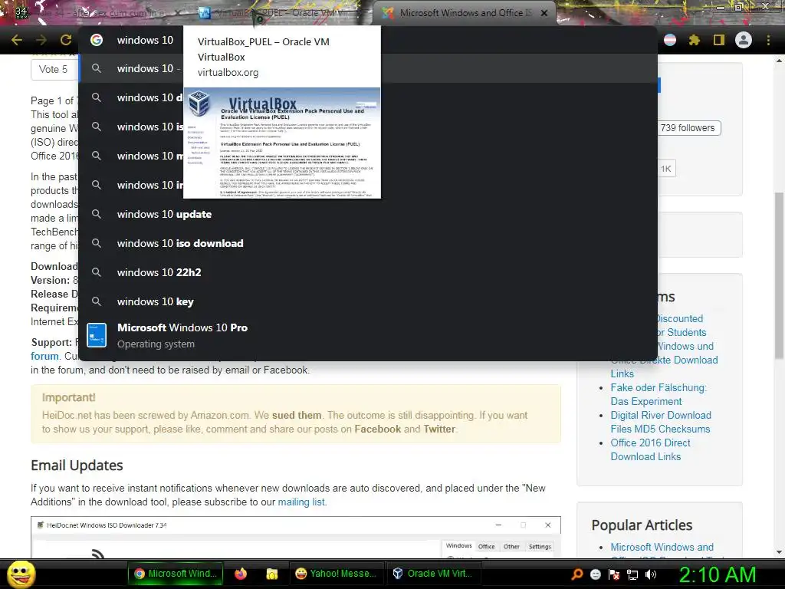Open the speaker volume tray icon
This screenshot has height=589, width=785.
tap(651, 574)
